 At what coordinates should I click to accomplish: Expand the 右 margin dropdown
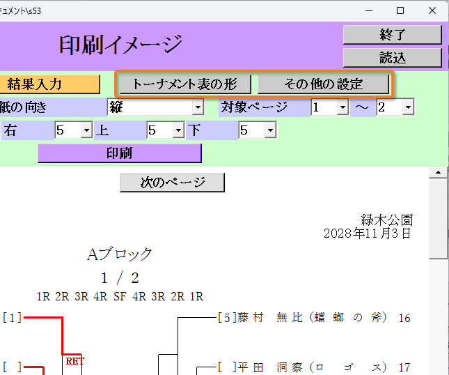pos(86,130)
